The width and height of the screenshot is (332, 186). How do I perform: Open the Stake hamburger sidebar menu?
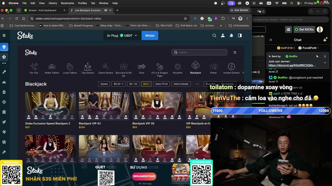4,35
